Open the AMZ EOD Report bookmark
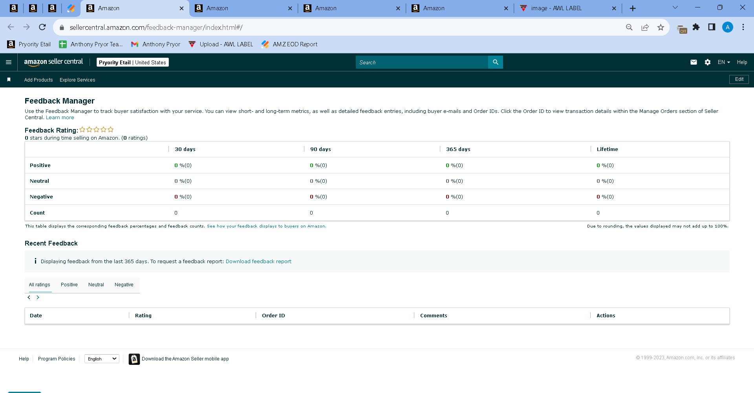754x393 pixels. 289,44
